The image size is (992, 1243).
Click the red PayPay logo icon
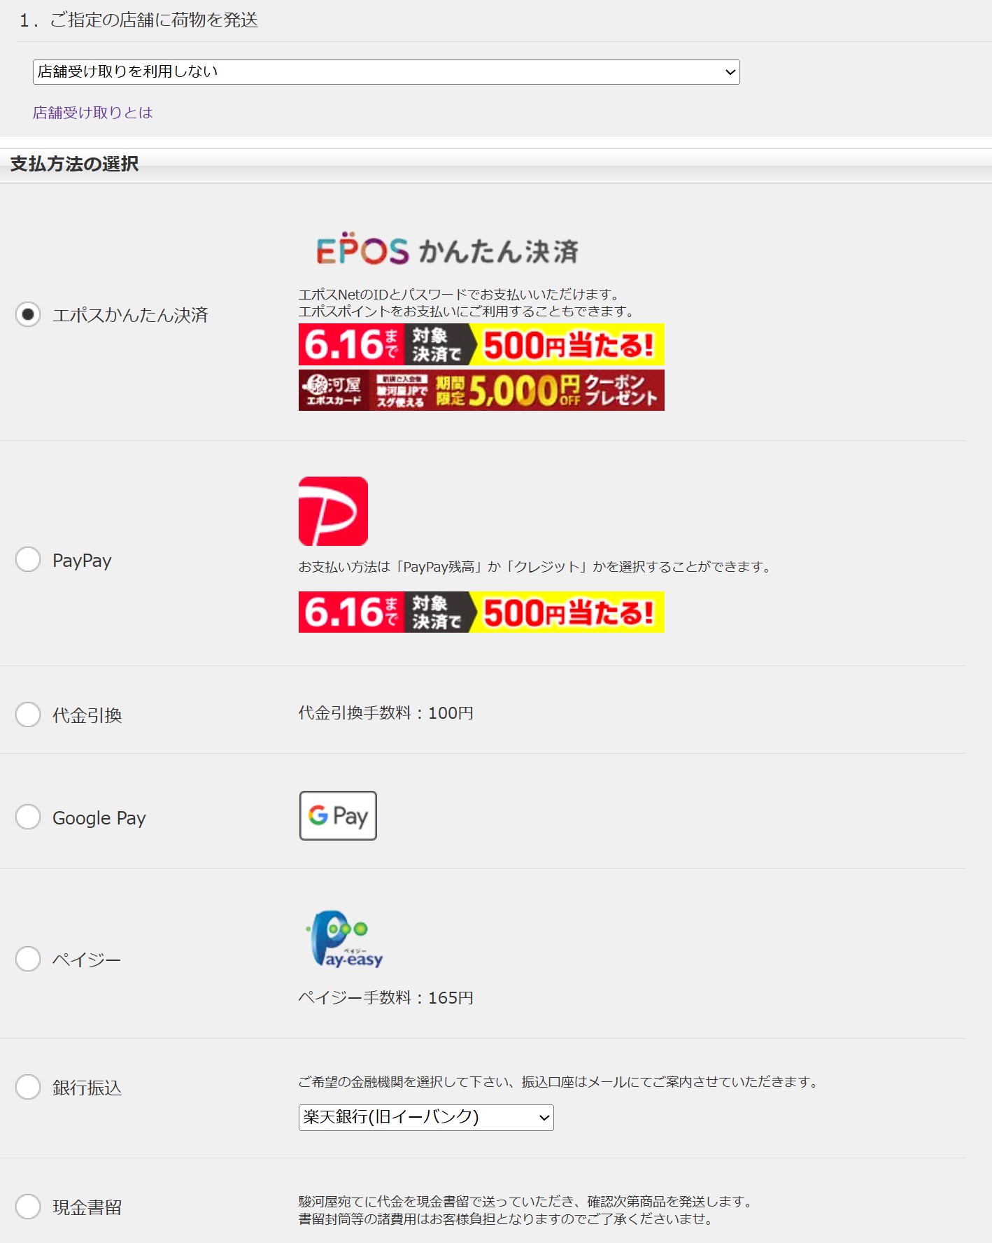coord(333,511)
